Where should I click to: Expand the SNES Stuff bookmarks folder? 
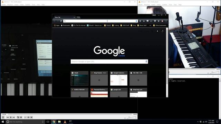[125, 25]
